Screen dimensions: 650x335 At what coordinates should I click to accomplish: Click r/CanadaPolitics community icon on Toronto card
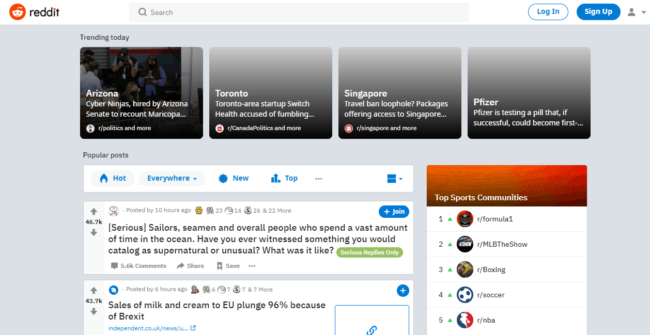click(x=220, y=128)
